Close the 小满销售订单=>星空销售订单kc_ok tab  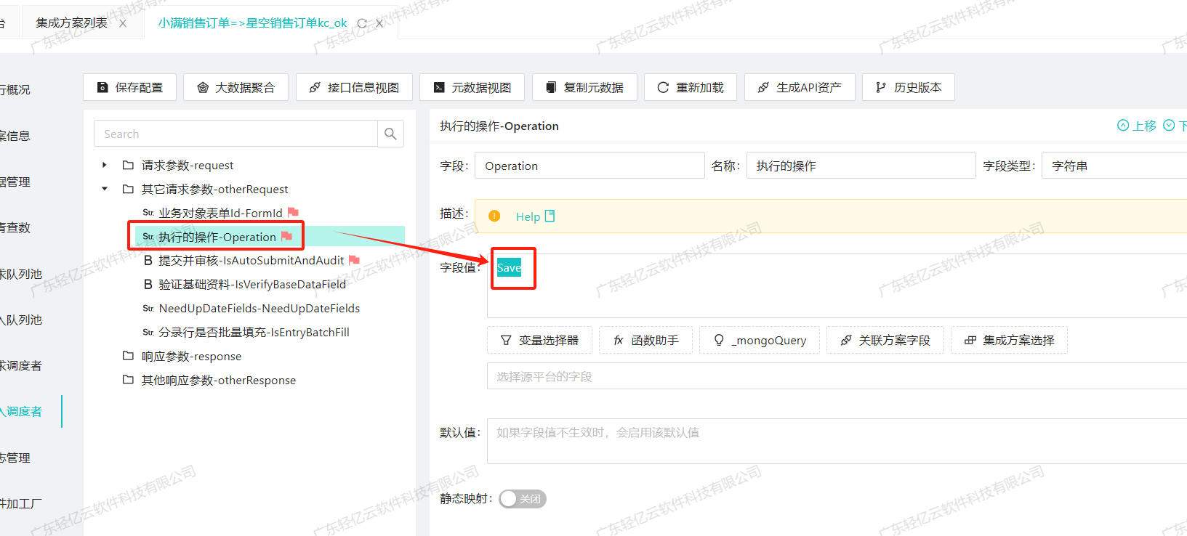tap(379, 23)
